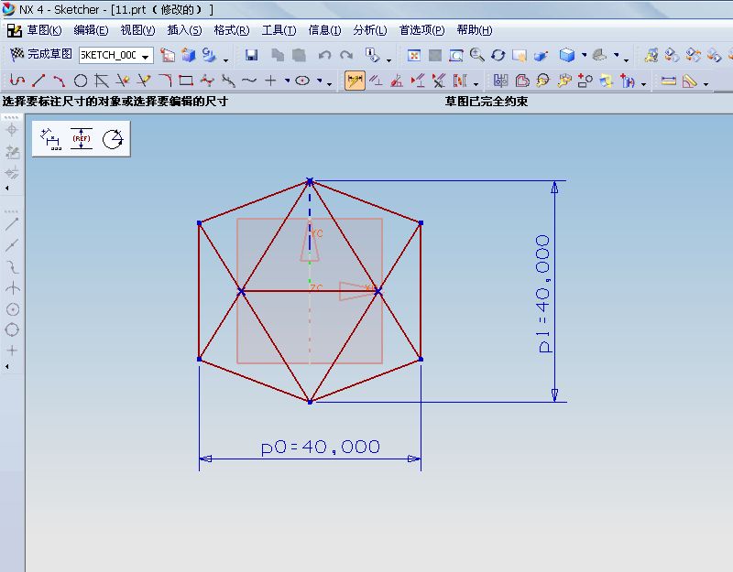Open the dropdown next to Point tool

[287, 81]
